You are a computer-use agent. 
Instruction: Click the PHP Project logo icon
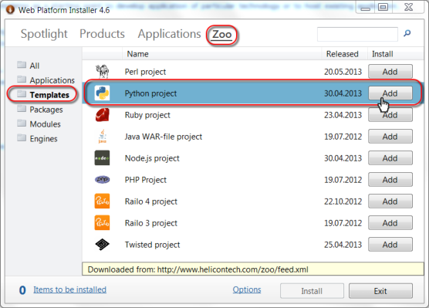(102, 180)
